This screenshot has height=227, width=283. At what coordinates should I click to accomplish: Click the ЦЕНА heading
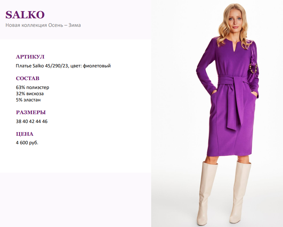[25, 134]
